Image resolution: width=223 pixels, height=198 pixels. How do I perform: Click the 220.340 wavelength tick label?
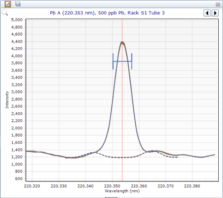pyautogui.click(x=86, y=186)
